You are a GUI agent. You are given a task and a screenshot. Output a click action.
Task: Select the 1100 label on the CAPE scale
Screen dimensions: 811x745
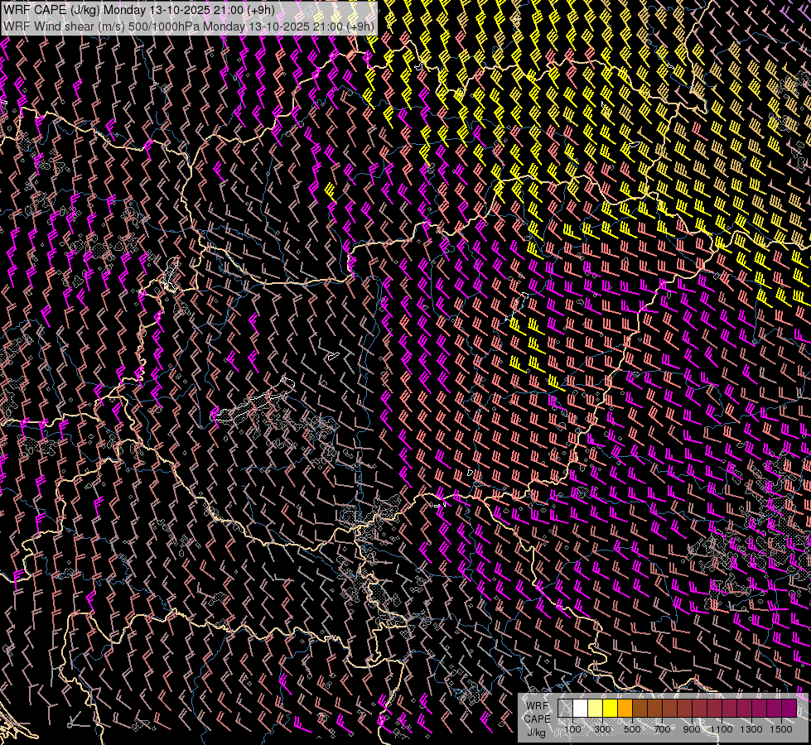pos(722,729)
